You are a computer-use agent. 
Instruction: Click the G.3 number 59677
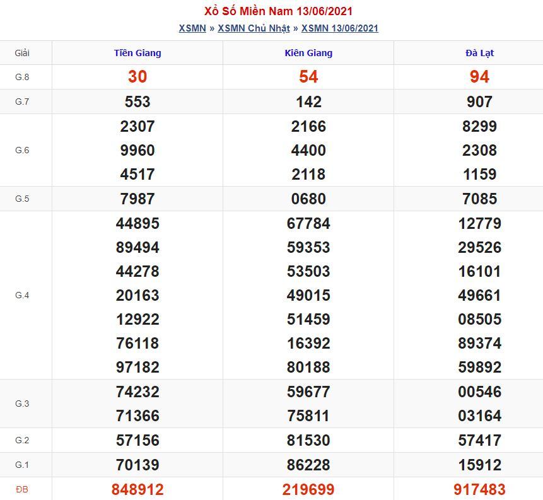(308, 392)
